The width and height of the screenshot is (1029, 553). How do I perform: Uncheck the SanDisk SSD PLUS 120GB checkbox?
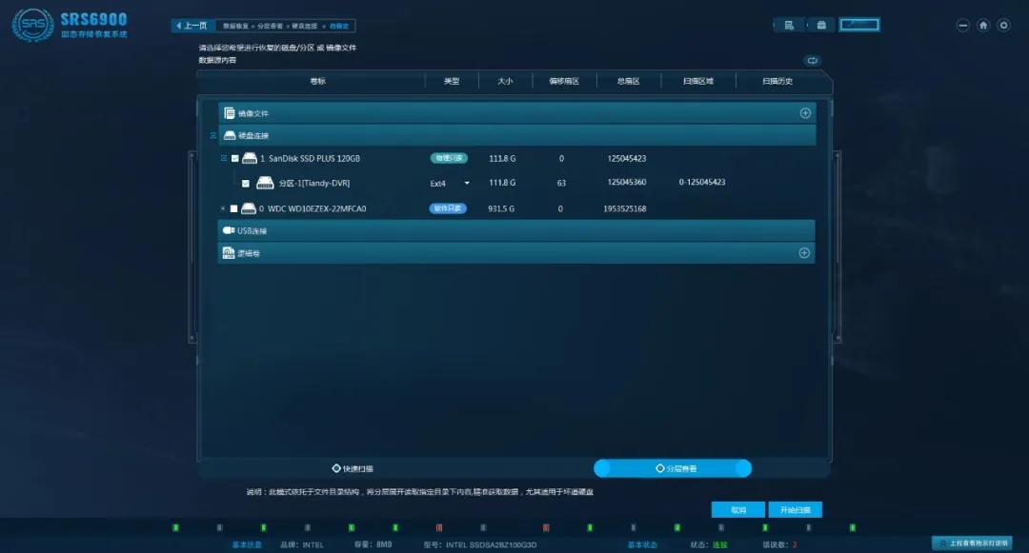pyautogui.click(x=235, y=159)
